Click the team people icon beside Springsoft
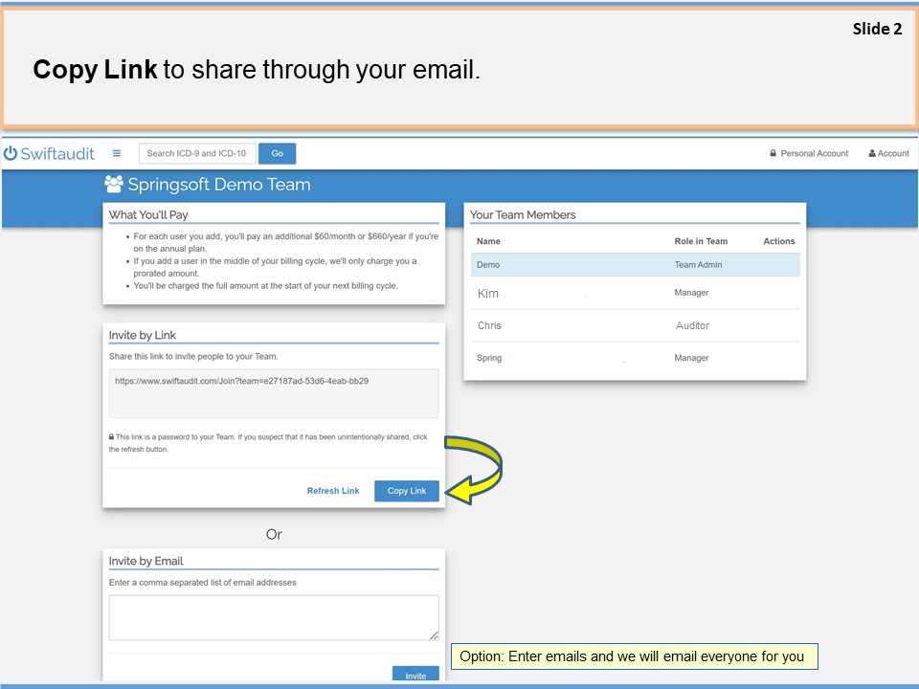 coord(113,185)
